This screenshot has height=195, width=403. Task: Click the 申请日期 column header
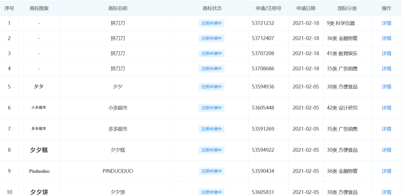tap(306, 9)
